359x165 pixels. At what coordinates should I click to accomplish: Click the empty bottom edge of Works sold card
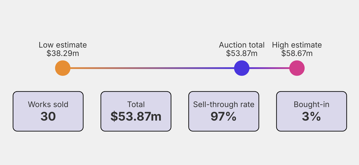pyautogui.click(x=48, y=128)
